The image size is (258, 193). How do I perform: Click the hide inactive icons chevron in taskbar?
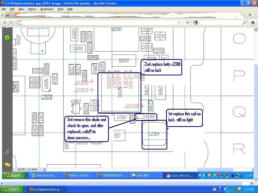point(200,175)
